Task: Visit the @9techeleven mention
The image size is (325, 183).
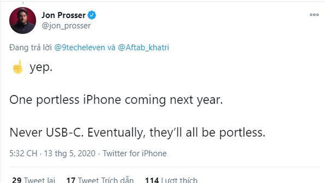Action: click(79, 48)
